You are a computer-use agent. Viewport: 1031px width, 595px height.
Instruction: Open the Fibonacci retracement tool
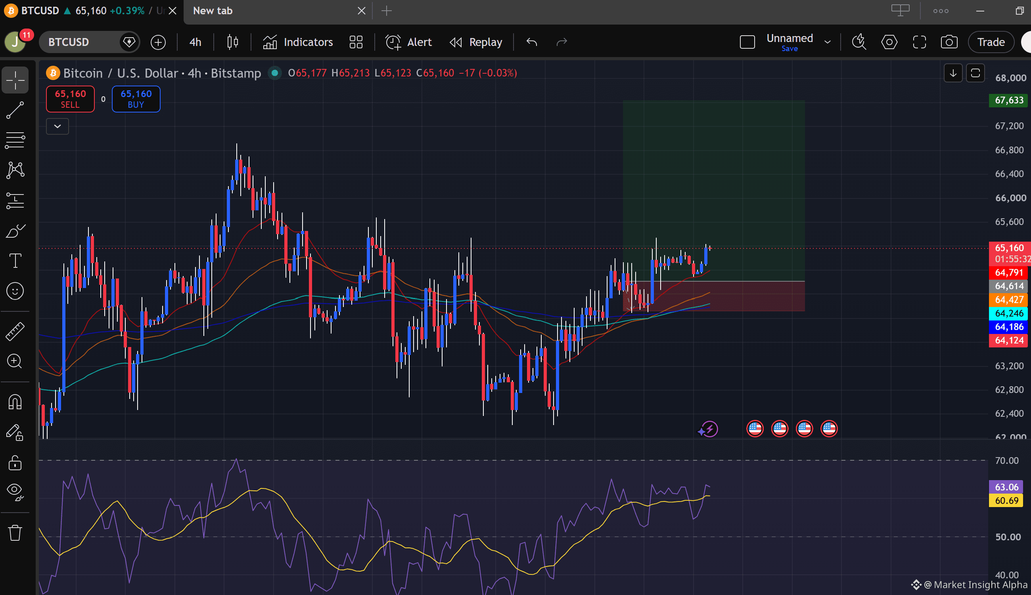(15, 140)
